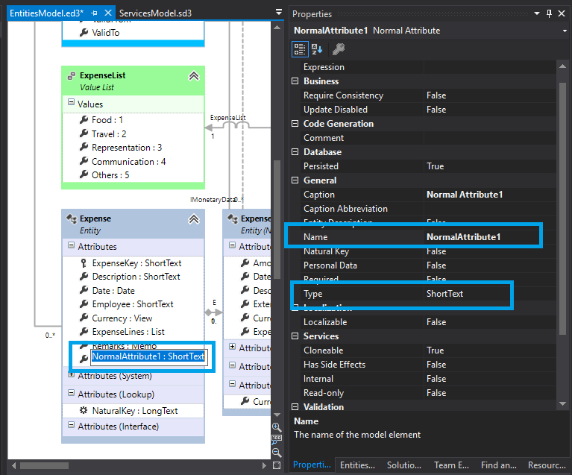This screenshot has height=475, width=572.
Task: Collapse the Attributes compartment in Expense entity
Action: coord(72,245)
